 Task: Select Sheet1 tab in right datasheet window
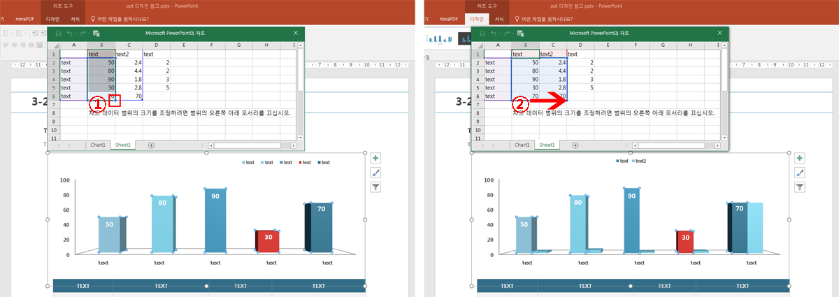coord(547,145)
